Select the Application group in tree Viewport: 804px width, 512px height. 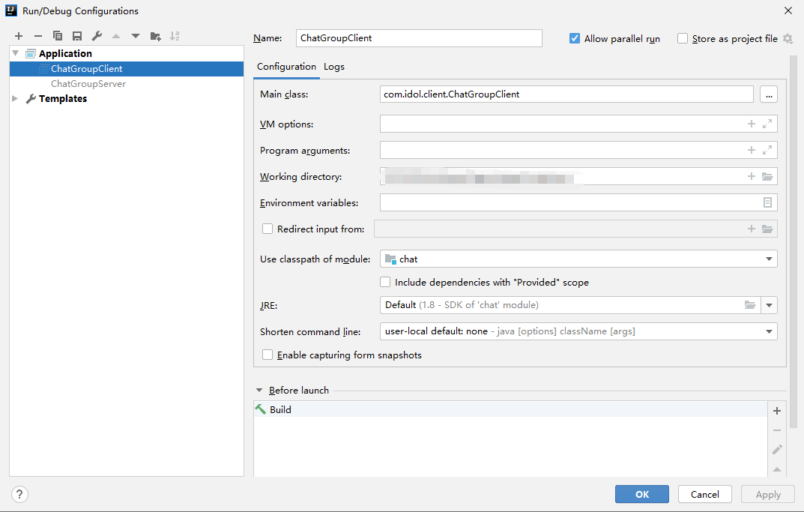(x=65, y=53)
